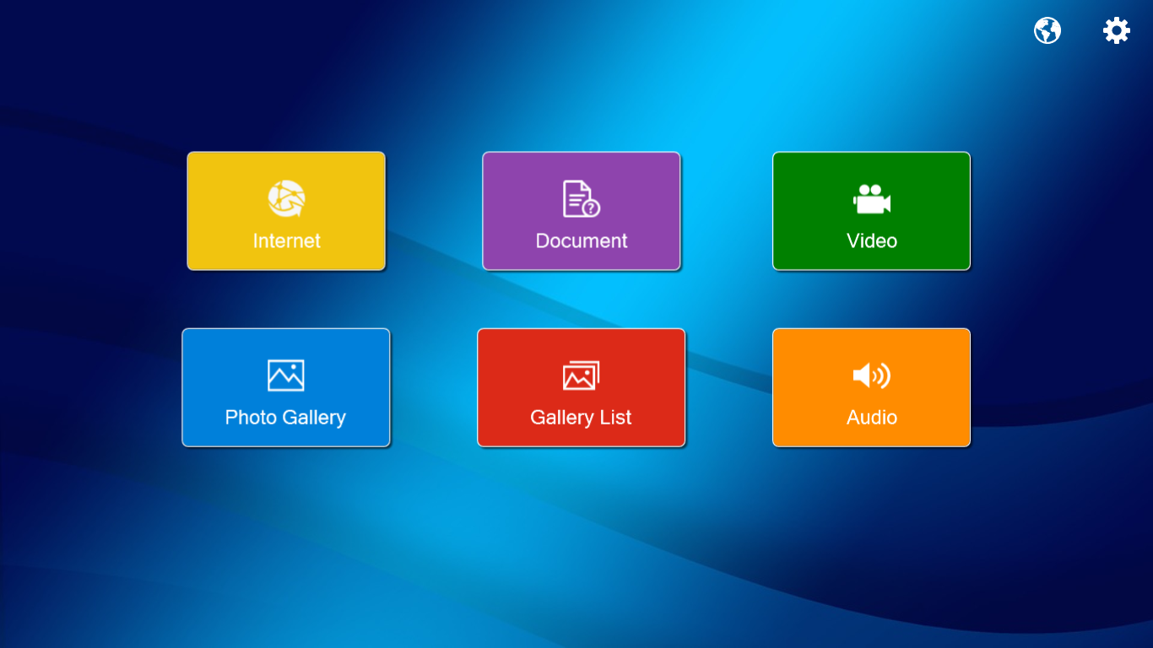Launch the Document viewer tile
The height and width of the screenshot is (648, 1153).
(x=581, y=211)
